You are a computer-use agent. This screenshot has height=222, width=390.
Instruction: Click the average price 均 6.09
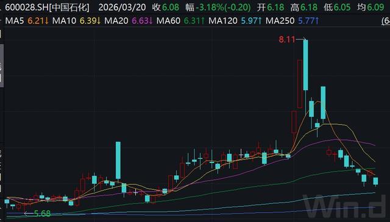(370, 7)
